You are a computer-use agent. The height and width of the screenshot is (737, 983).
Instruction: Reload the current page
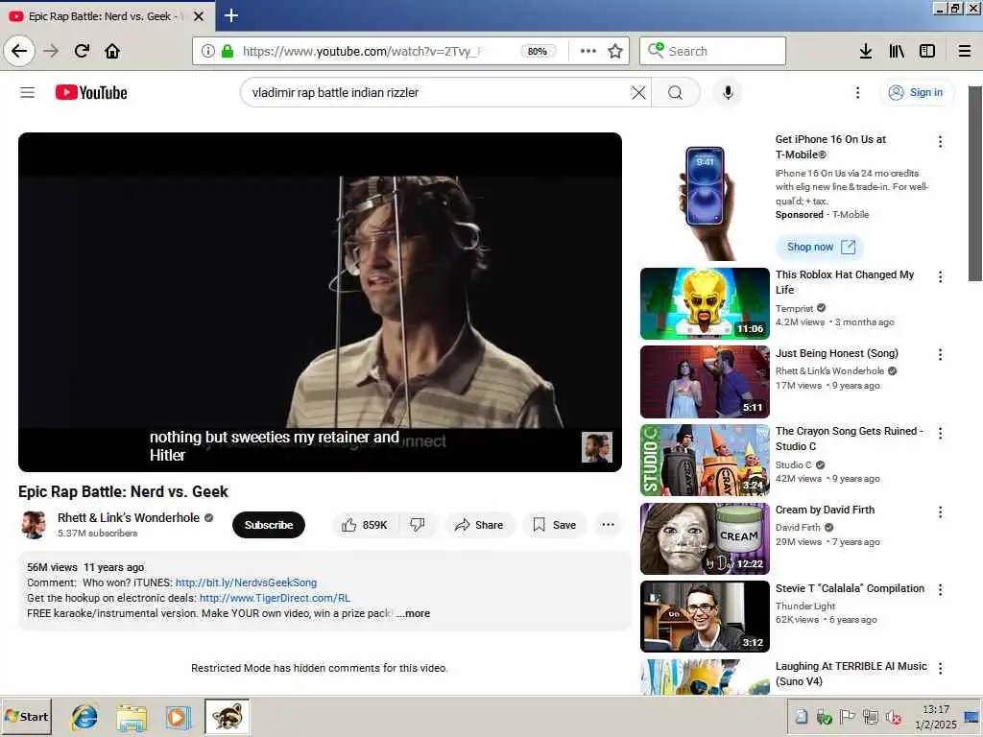[x=82, y=51]
